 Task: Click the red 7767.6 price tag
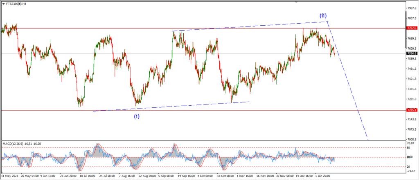tap(411, 28)
